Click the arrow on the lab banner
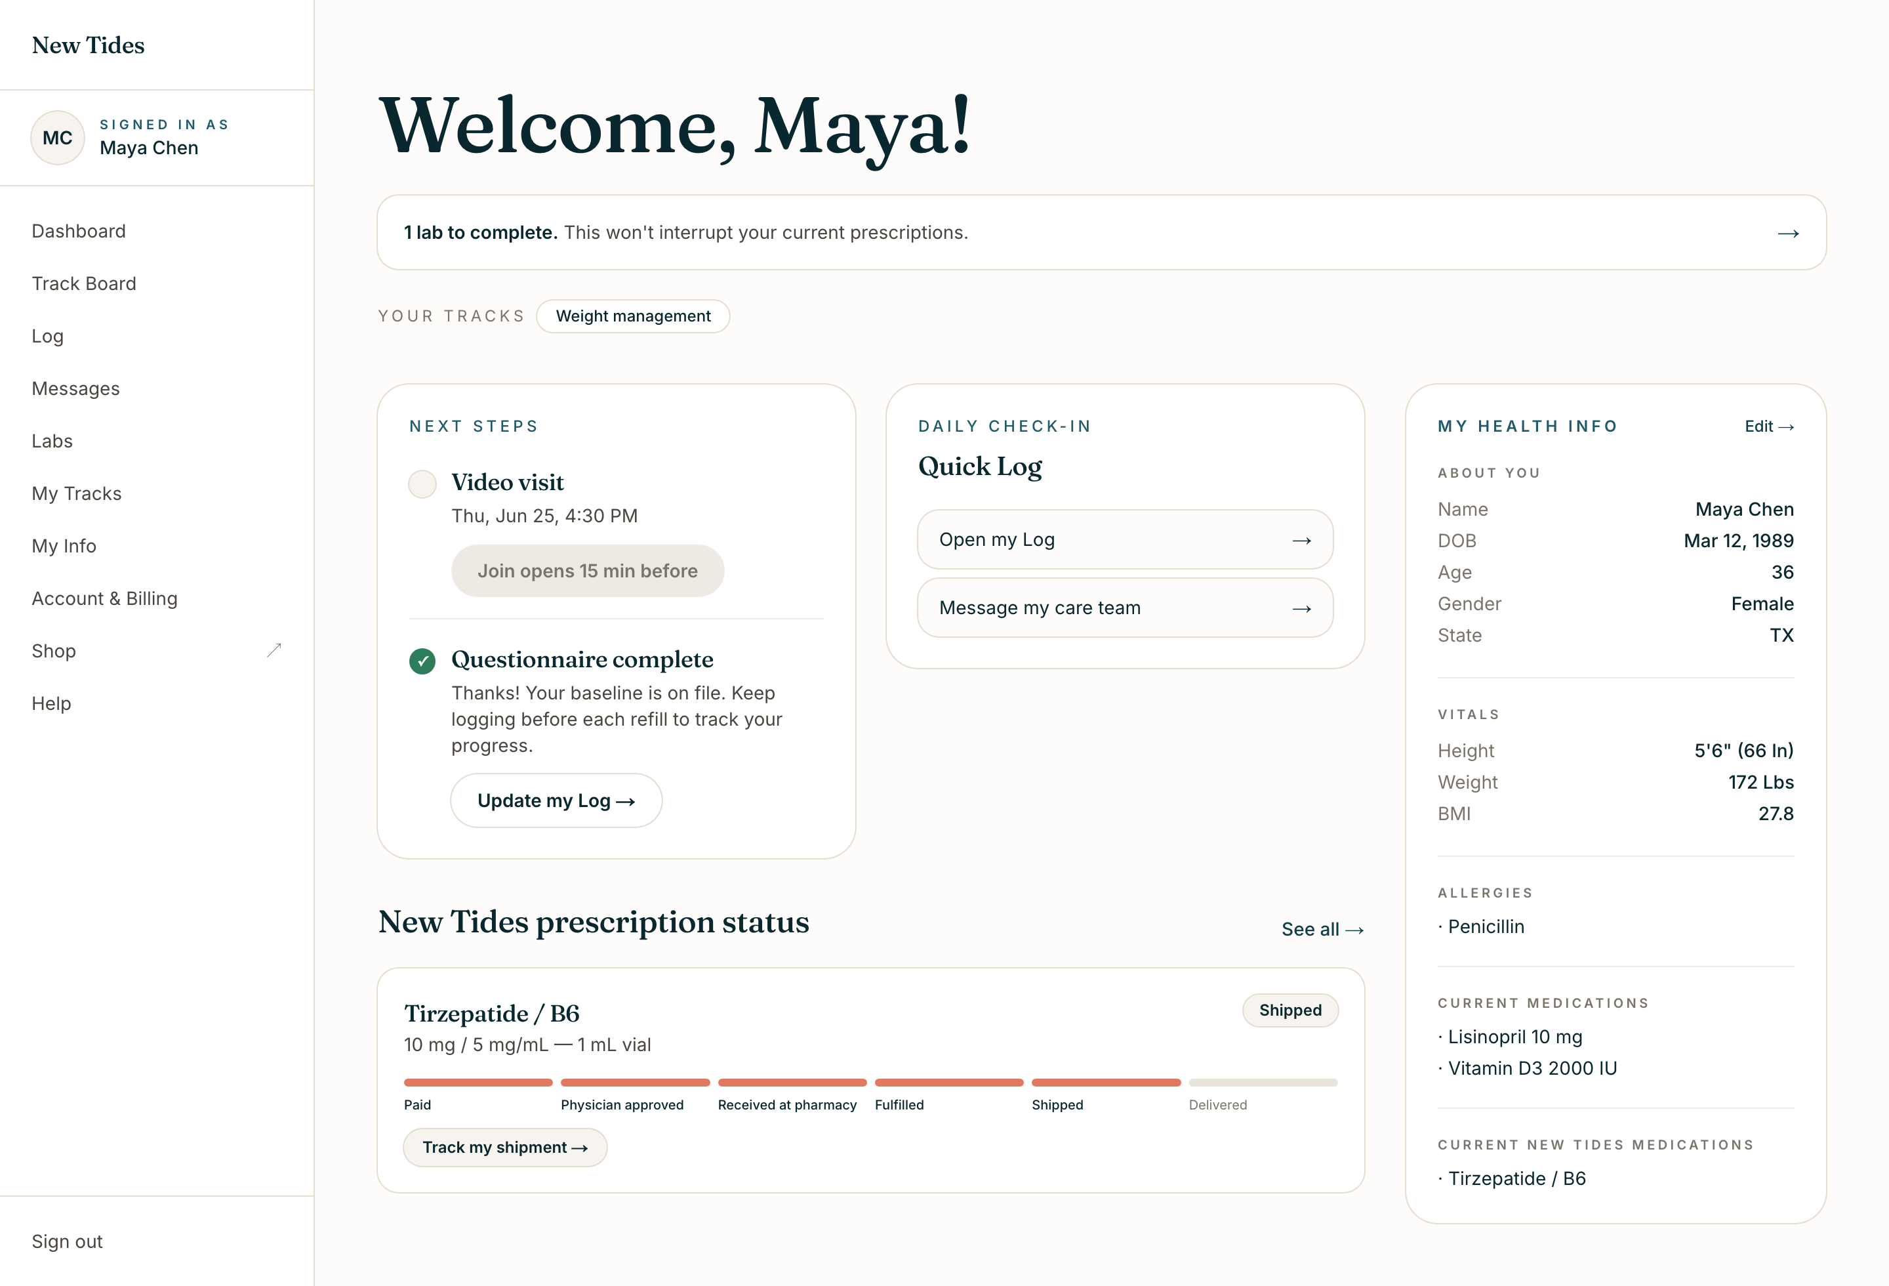 (x=1788, y=234)
